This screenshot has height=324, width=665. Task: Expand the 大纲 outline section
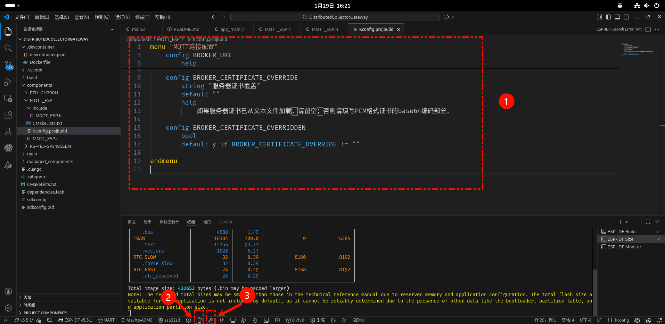point(27,298)
